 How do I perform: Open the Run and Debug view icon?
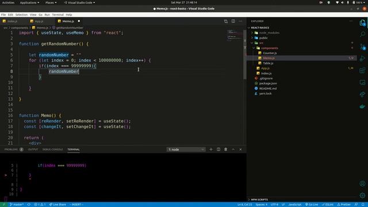pos(362,58)
